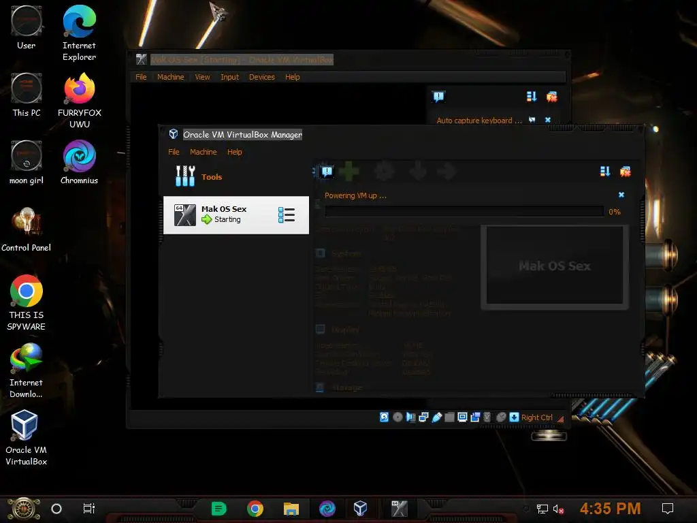
Task: Open Machine menu in VirtualBox Manager
Action: 203,152
